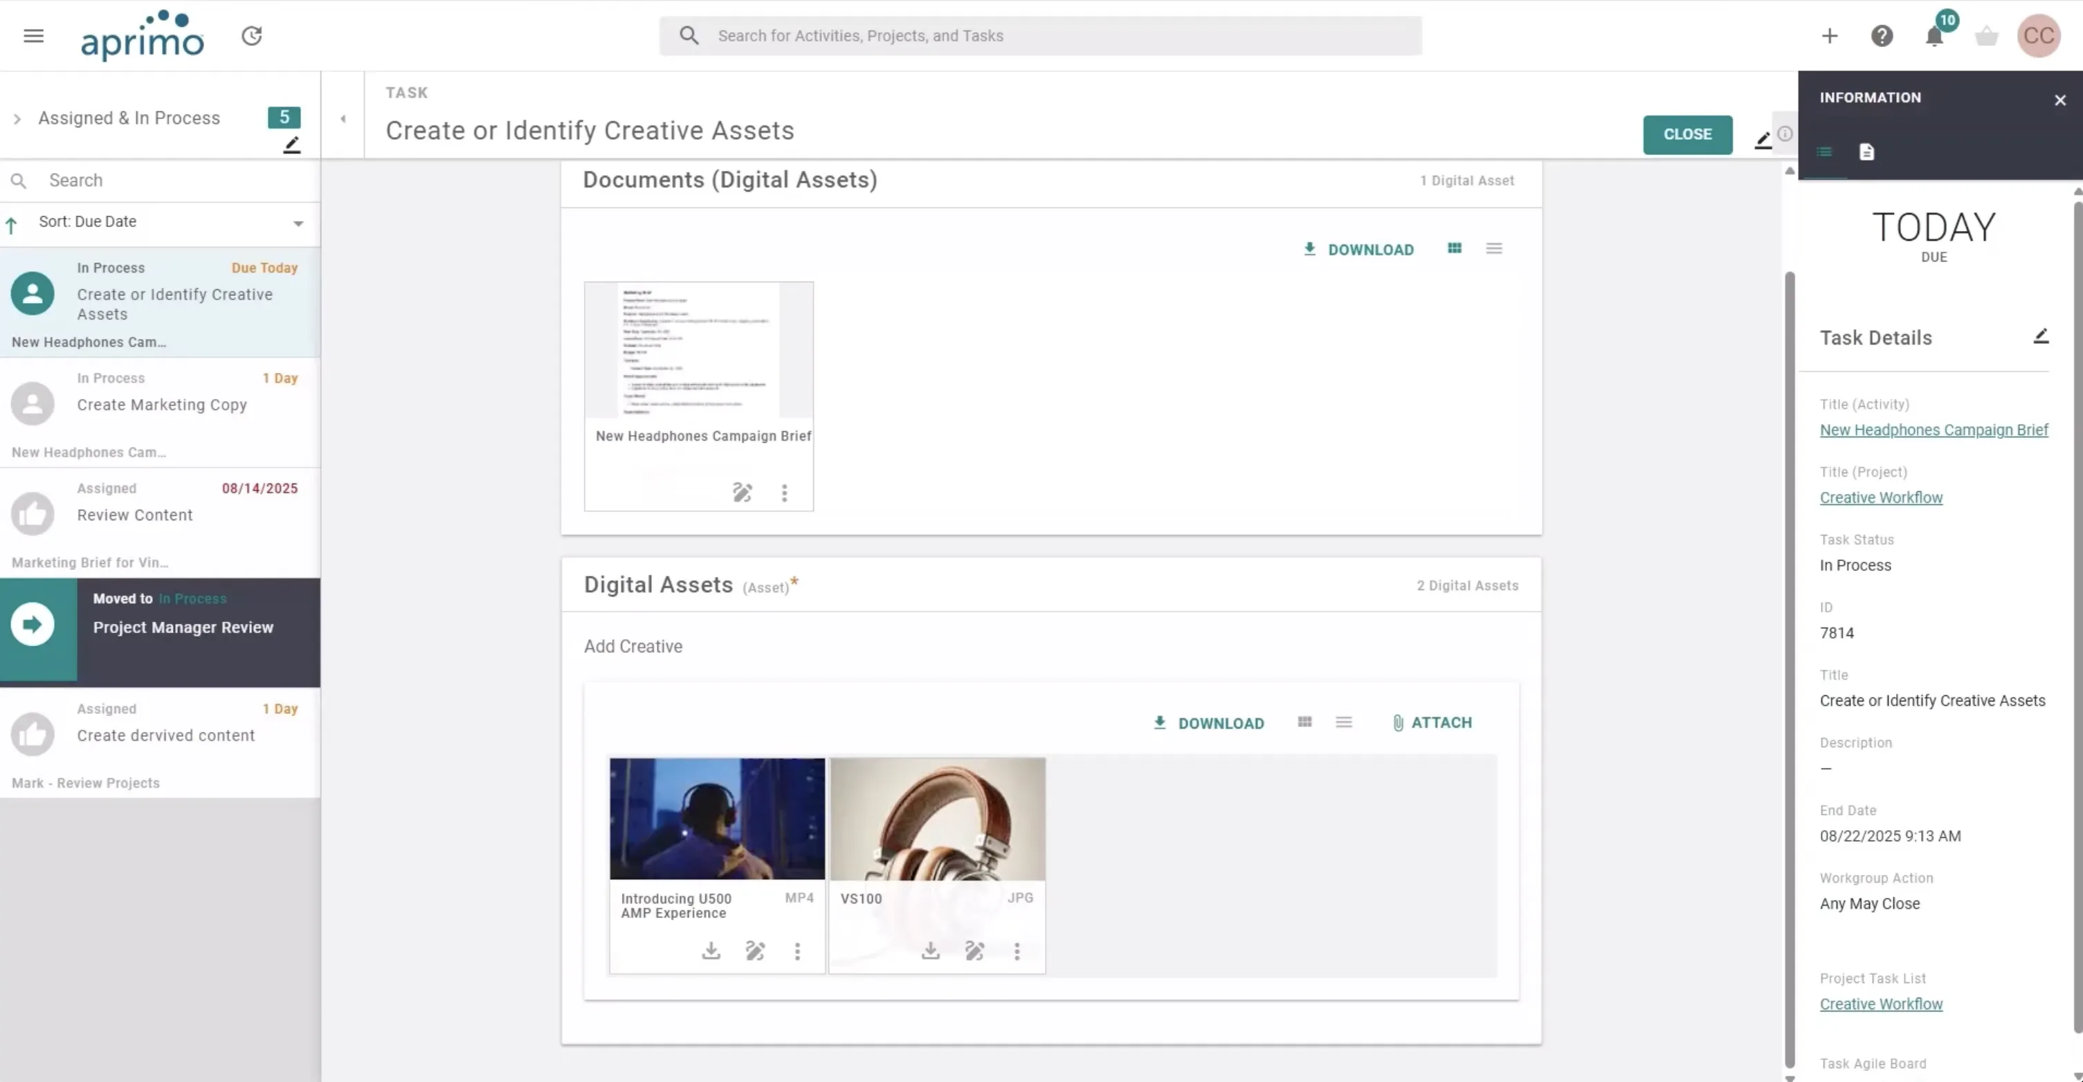The width and height of the screenshot is (2083, 1082).
Task: Click the global search field for Activities, Projects, Tasks
Action: [1040, 35]
